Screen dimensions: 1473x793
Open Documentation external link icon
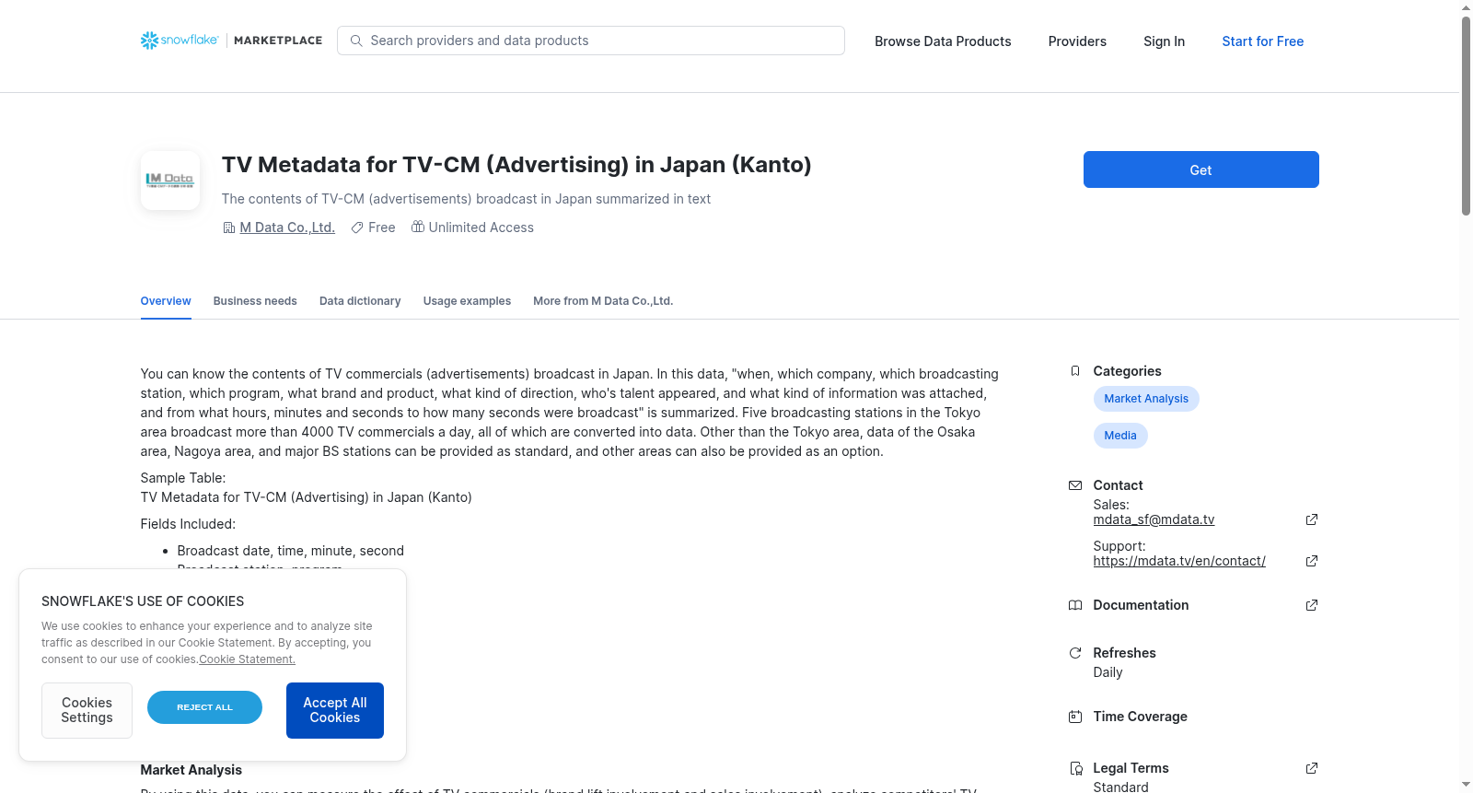pyautogui.click(x=1312, y=605)
